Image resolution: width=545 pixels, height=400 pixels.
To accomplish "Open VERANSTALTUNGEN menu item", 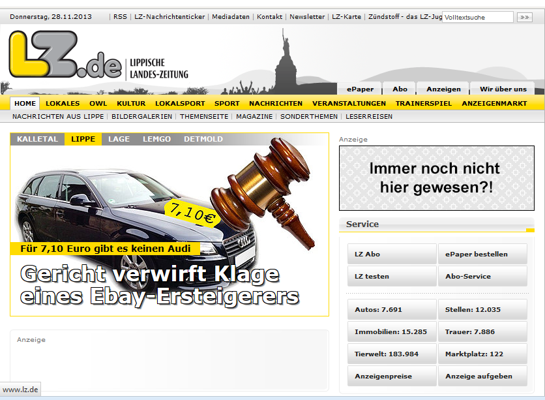I will 349,103.
